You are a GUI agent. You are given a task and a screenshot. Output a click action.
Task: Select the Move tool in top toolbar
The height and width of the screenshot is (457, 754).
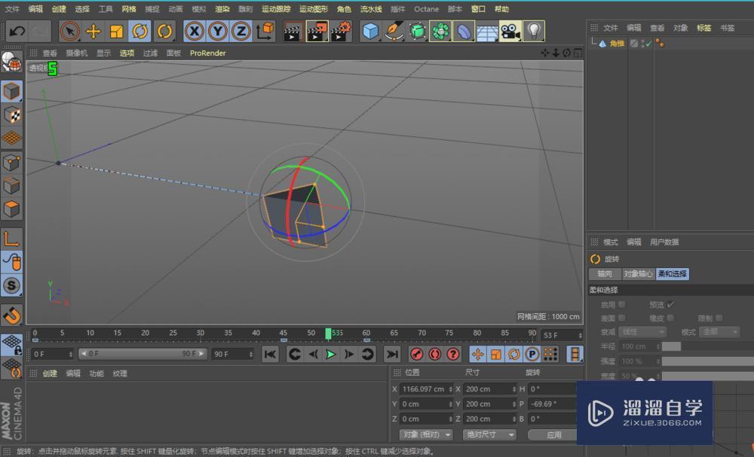pyautogui.click(x=93, y=31)
